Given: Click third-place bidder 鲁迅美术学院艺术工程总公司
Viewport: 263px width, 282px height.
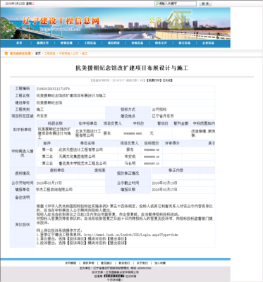Looking at the screenshot, I should 82,164.
